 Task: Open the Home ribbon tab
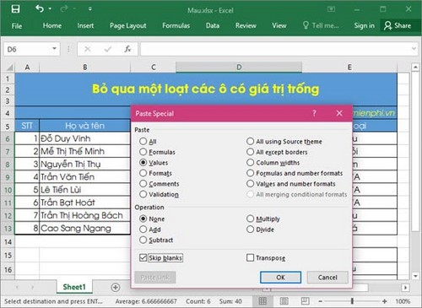pyautogui.click(x=52, y=25)
